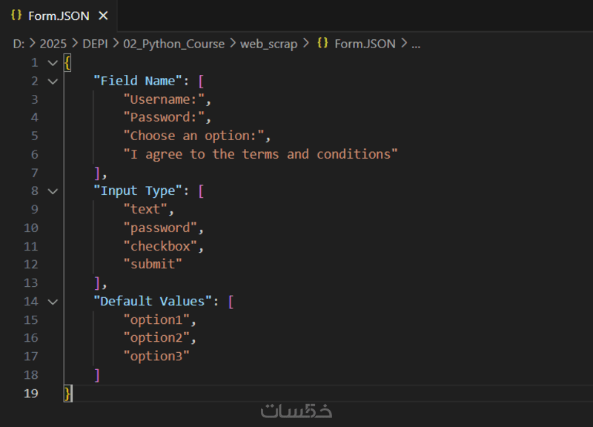
Task: Click the JSON braces icon in the Form.JSON tab
Action: click(16, 15)
